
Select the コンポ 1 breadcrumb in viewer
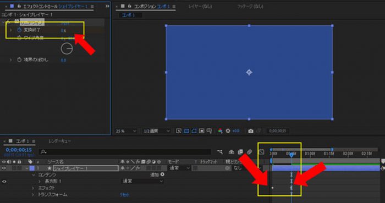(x=128, y=15)
